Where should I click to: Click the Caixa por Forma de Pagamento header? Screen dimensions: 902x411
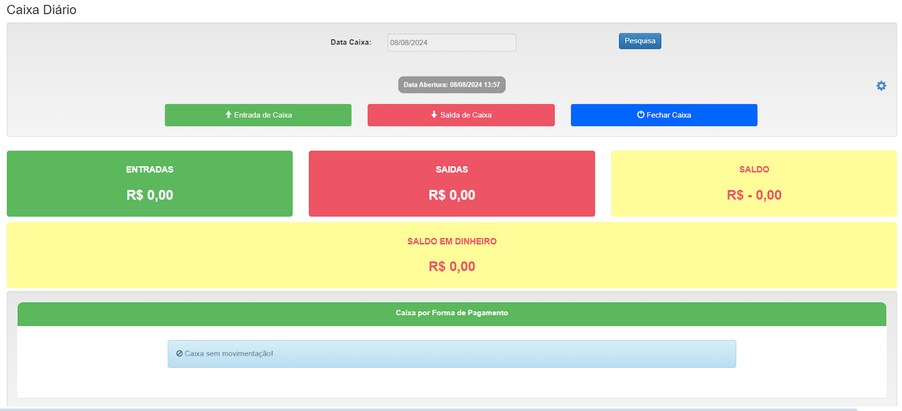coord(452,314)
